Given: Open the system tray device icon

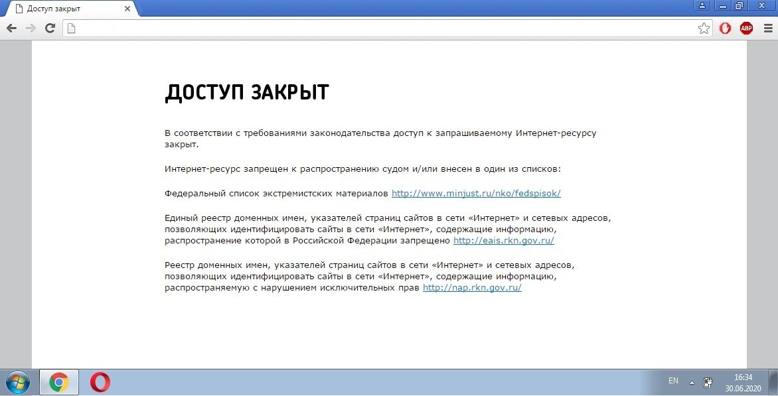Looking at the screenshot, I should click(x=708, y=382).
